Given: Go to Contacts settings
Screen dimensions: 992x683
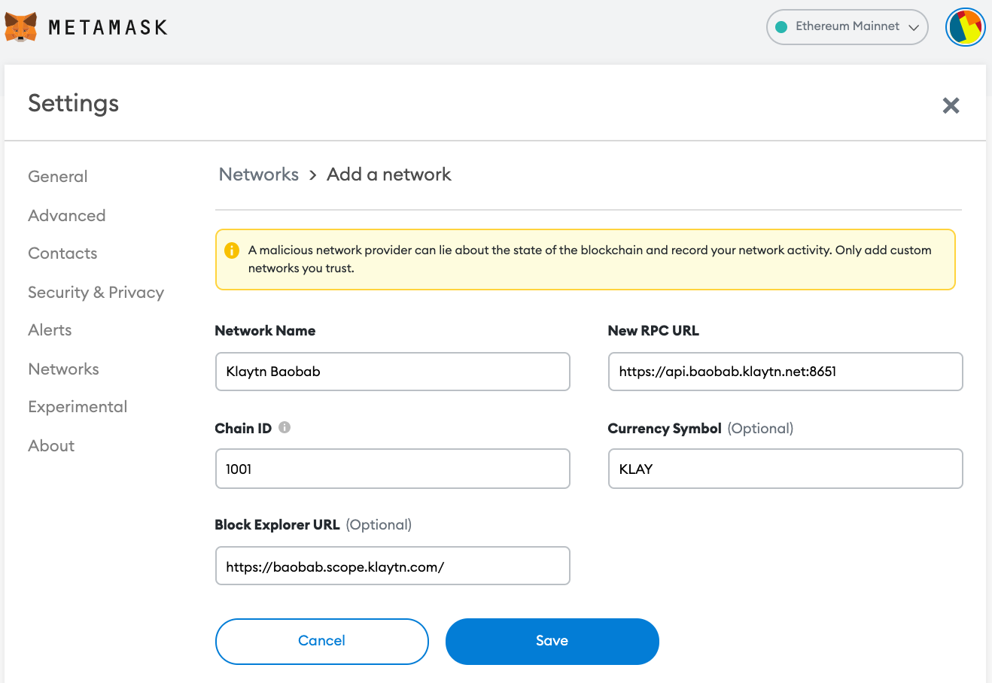Looking at the screenshot, I should click(62, 253).
